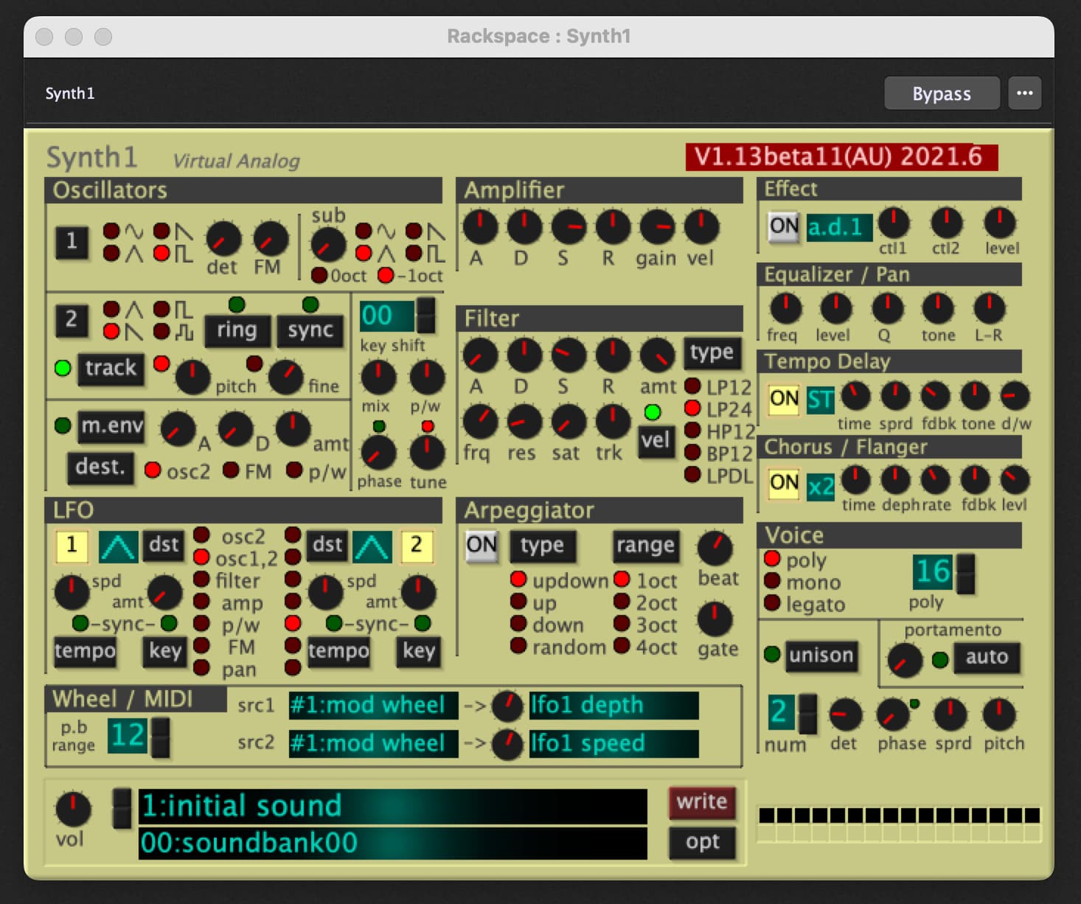Click LFO 2 triangle waveform display
Viewport: 1081px width, 904px height.
372,546
